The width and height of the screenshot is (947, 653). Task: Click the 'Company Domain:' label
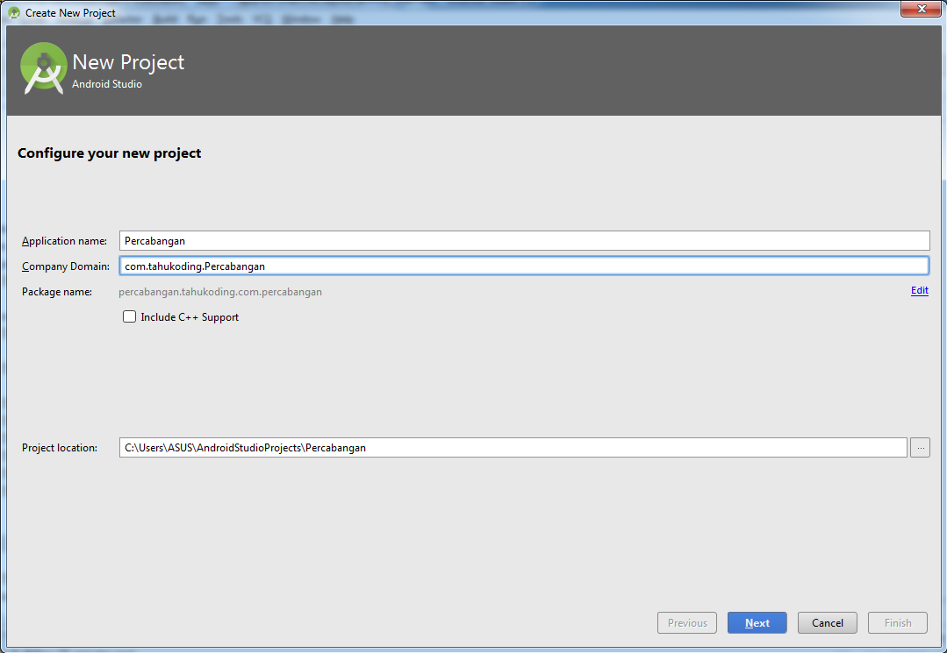coord(66,266)
